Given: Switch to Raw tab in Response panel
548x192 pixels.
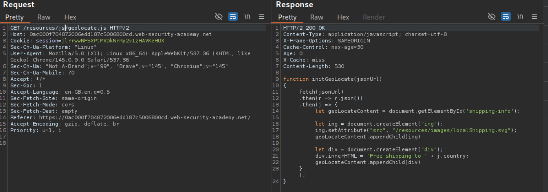Looking at the screenshot, I should pos(316,17).
